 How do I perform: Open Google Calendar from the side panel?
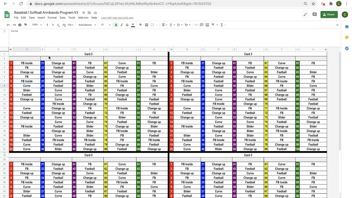point(347,27)
